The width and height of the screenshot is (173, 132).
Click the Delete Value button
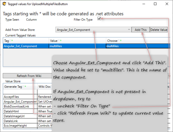click(x=159, y=30)
